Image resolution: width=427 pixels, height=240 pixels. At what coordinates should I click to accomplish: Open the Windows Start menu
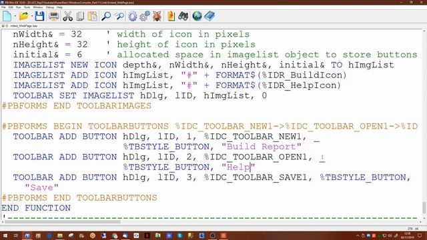[x=5, y=235]
